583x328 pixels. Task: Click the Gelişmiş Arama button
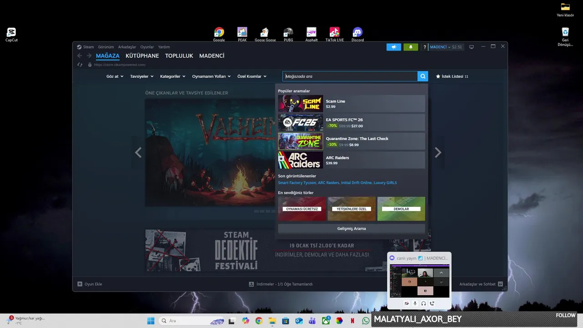tap(352, 228)
